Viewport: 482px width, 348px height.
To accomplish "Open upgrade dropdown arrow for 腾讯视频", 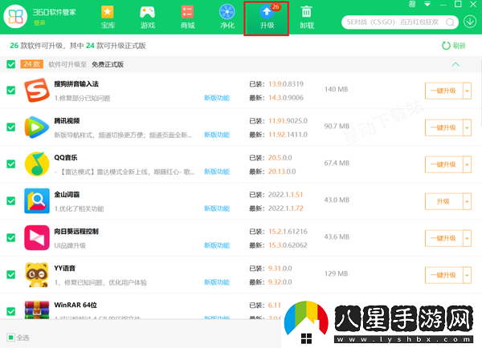I will click(x=467, y=127).
